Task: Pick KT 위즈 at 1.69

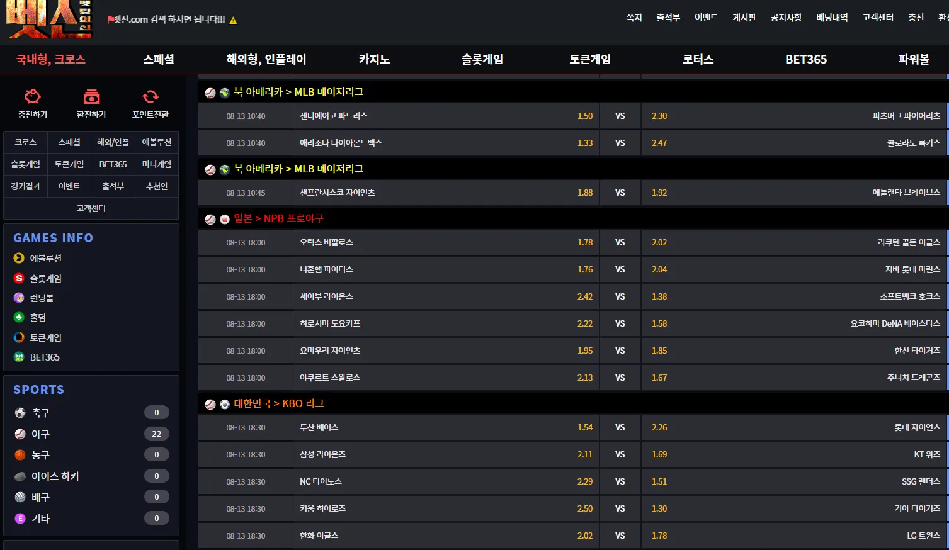Action: click(x=794, y=455)
